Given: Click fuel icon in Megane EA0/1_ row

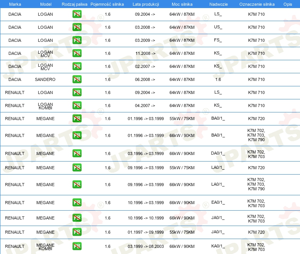Looking at the screenshot, I should (77, 202).
